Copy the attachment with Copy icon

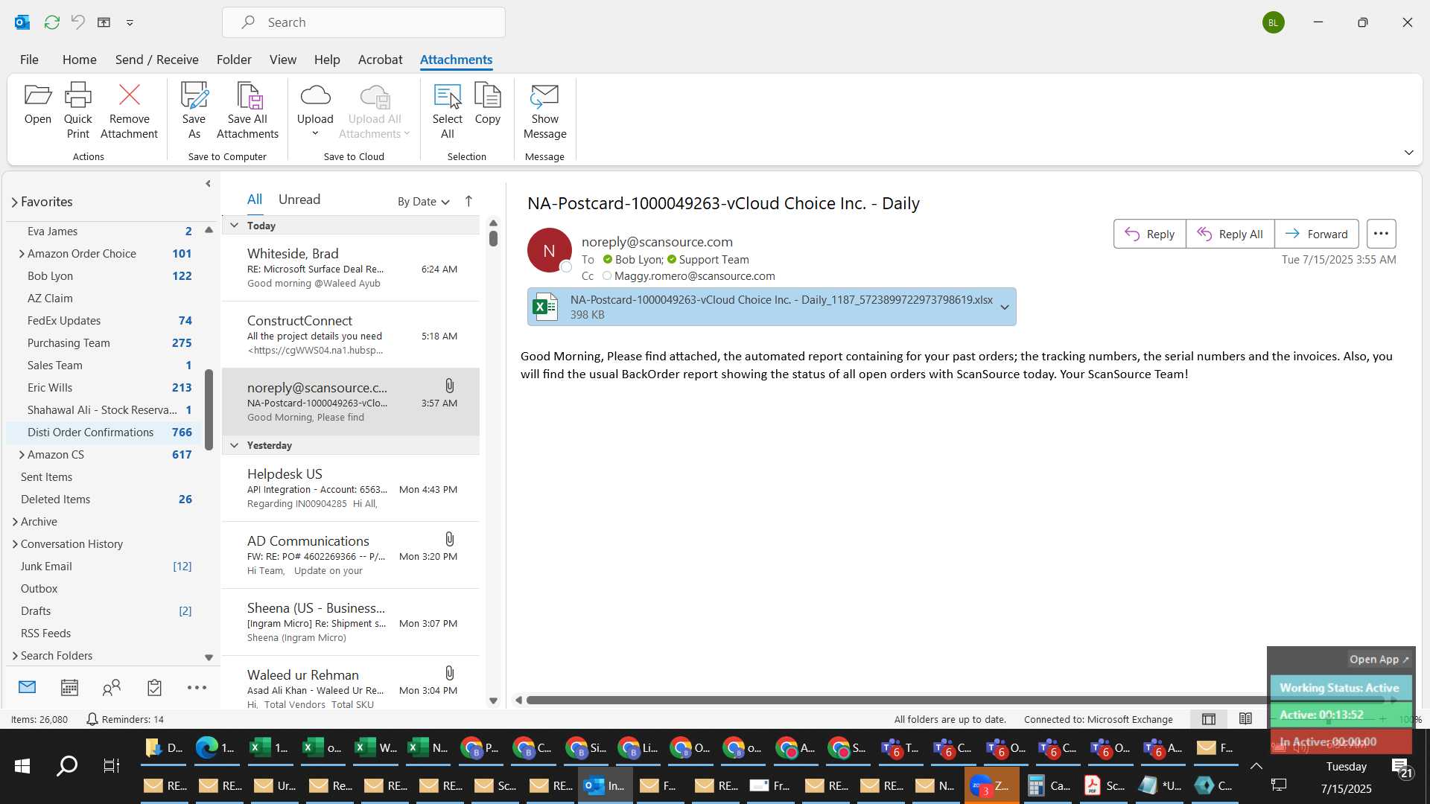[487, 103]
